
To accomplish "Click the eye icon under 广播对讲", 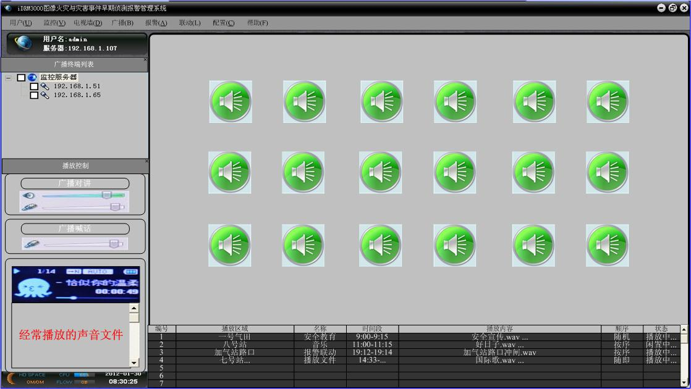I will click(28, 196).
